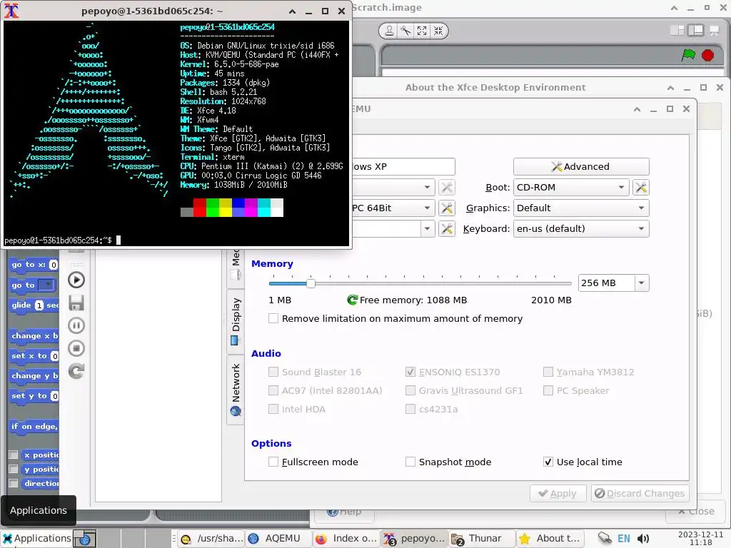Switch to Thunar taskbar item

point(482,538)
